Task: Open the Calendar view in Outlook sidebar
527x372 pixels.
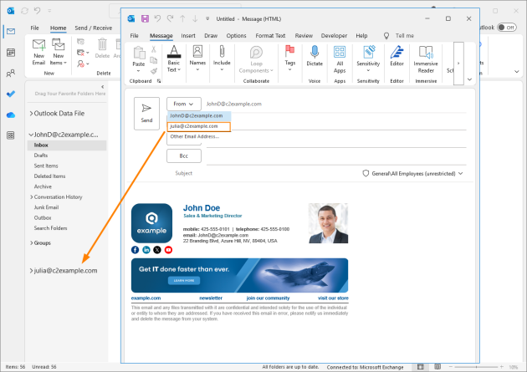Action: tap(11, 53)
